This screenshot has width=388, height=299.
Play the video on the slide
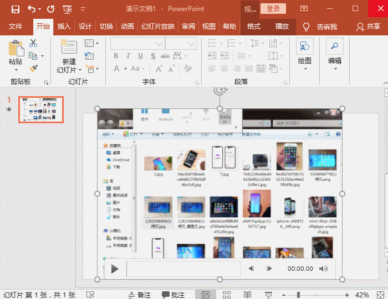click(x=115, y=269)
